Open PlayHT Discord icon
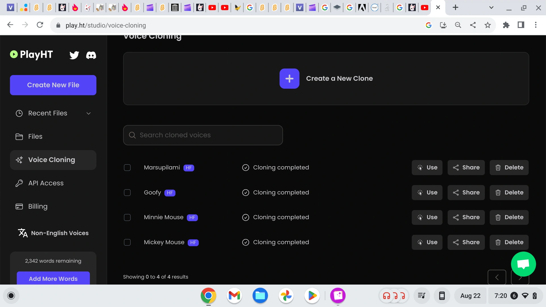The image size is (546, 307). pyautogui.click(x=91, y=55)
